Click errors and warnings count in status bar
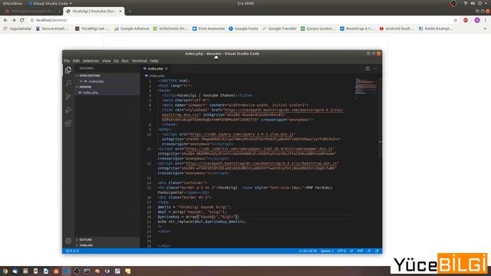The image size is (491, 276). [x=72, y=251]
